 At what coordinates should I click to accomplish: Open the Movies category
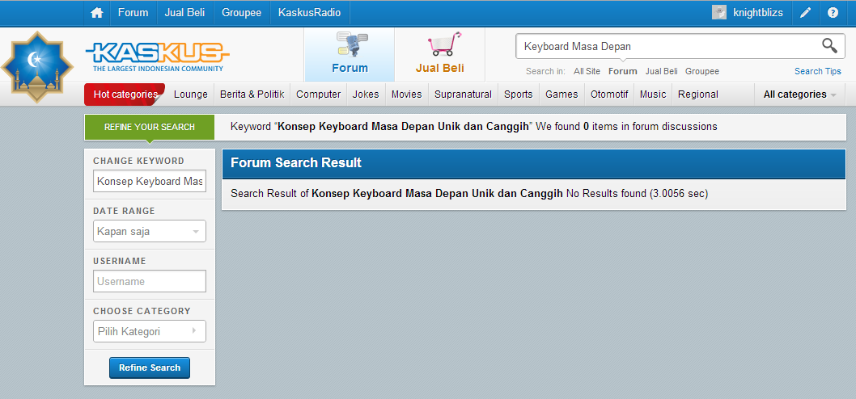(x=407, y=94)
